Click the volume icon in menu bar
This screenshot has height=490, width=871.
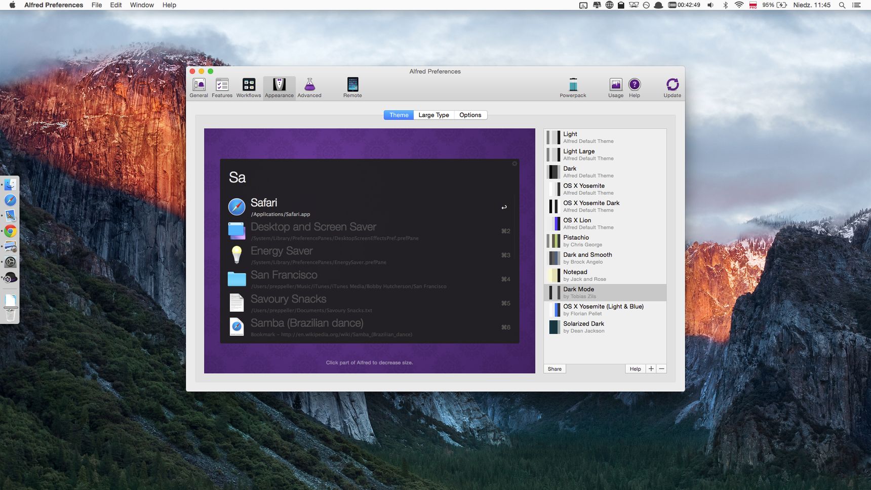point(710,5)
